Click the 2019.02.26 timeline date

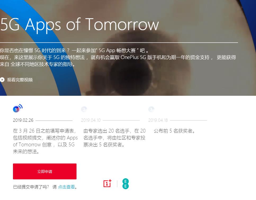[23, 120]
